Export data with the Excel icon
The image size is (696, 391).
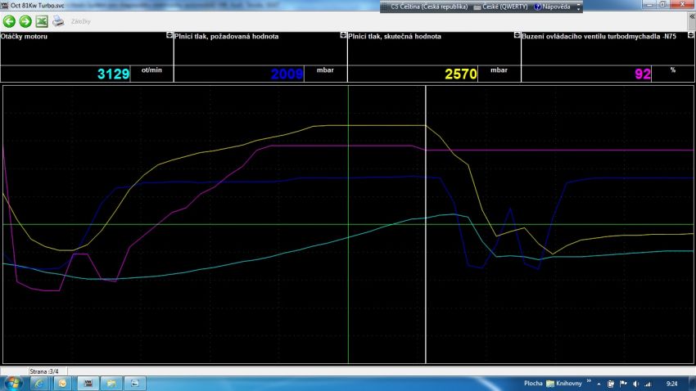41,21
